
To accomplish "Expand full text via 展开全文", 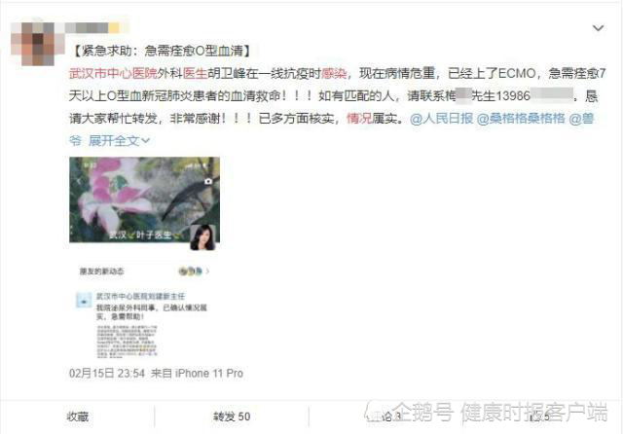I will [x=119, y=140].
